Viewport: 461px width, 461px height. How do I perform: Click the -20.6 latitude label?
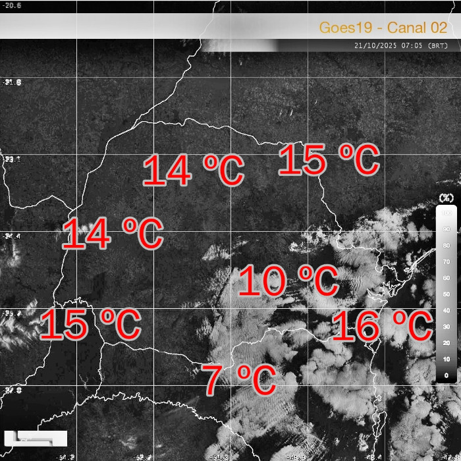point(12,5)
